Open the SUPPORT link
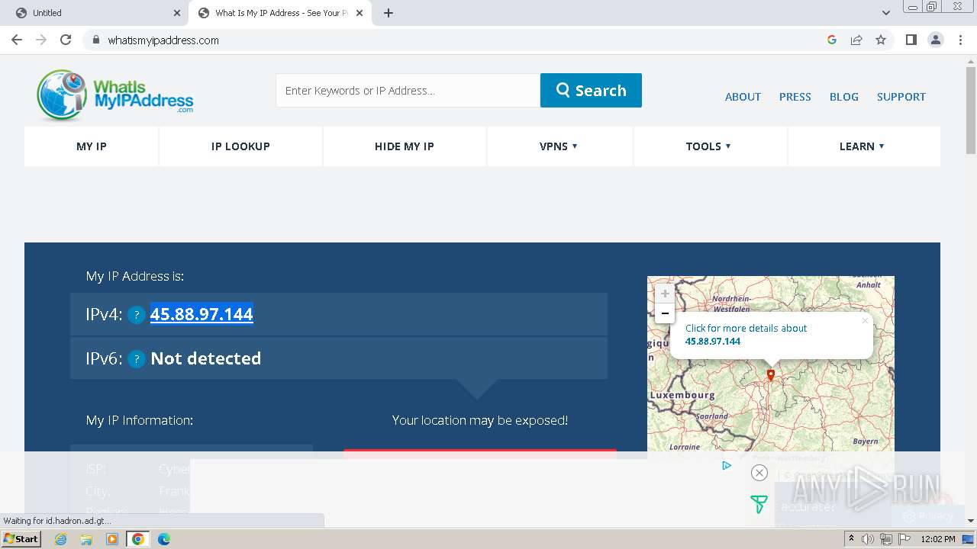 [x=901, y=97]
